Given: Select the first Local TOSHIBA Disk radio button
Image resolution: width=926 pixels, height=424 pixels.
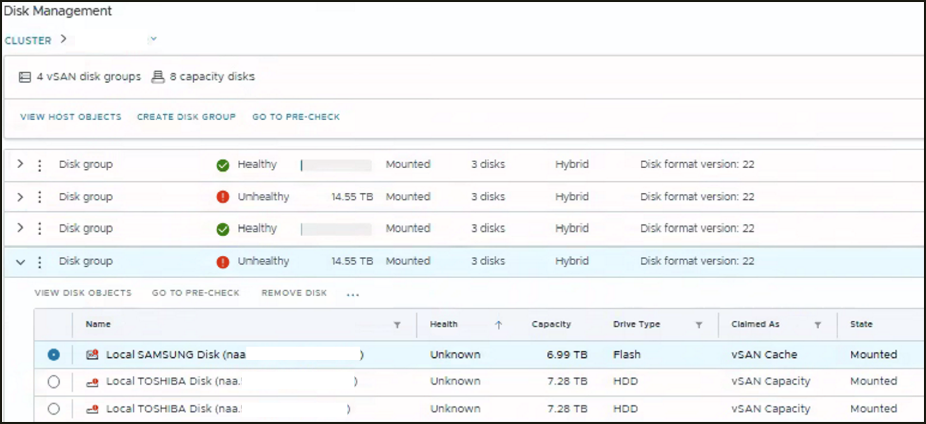Looking at the screenshot, I should pos(53,381).
